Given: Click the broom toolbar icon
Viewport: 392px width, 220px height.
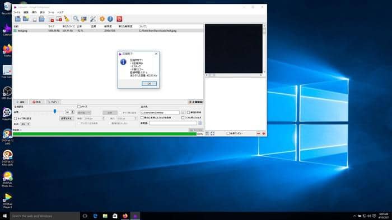Looking at the screenshot, I should click(67, 18).
